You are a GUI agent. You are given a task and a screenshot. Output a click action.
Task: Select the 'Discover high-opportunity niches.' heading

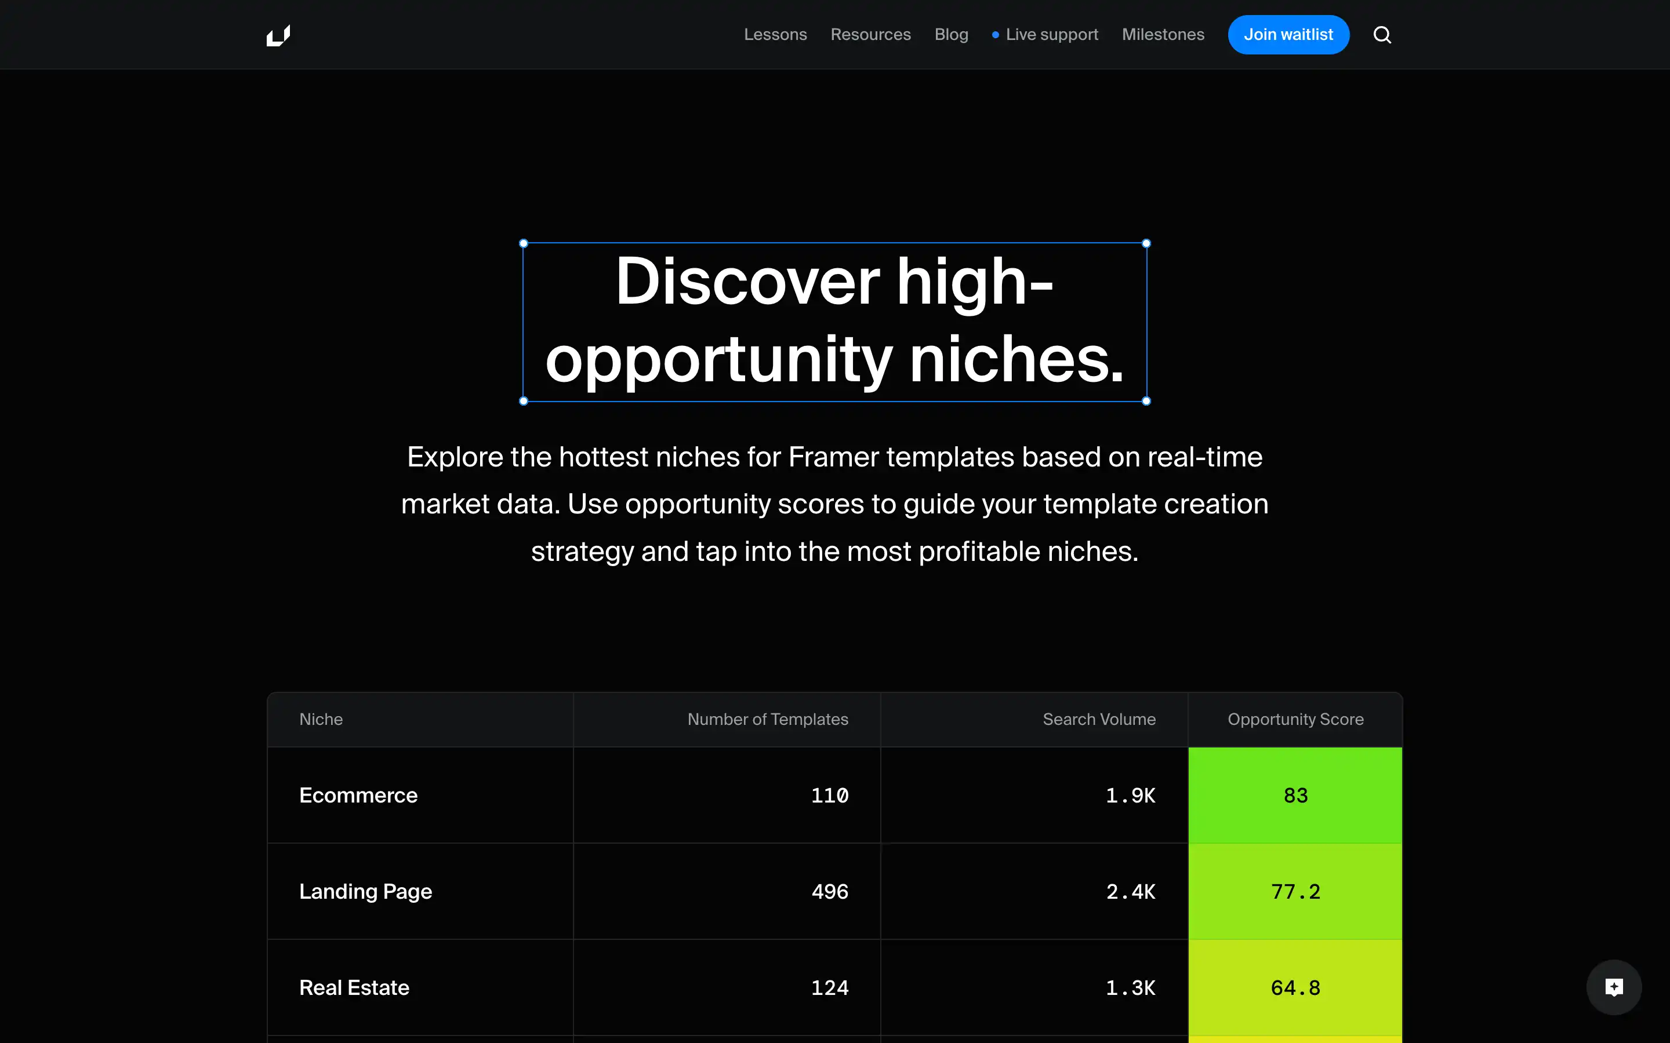(835, 322)
